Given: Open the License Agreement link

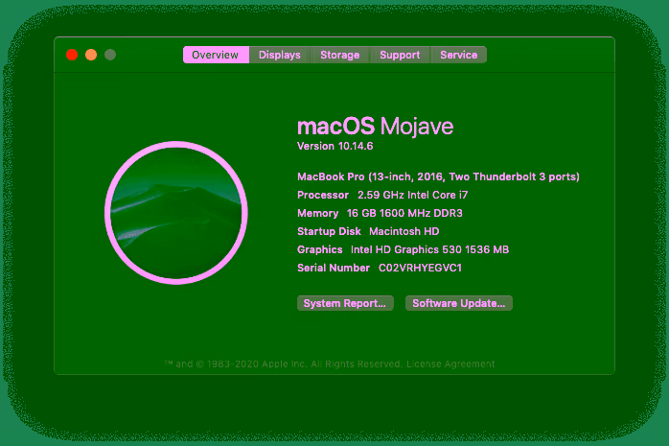Looking at the screenshot, I should coord(450,364).
